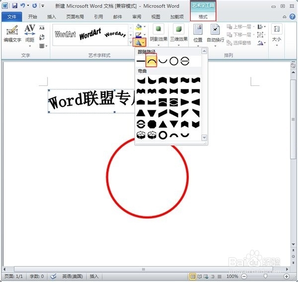Open the Size (大小) dropdown
The image size is (298, 282).
point(277,35)
